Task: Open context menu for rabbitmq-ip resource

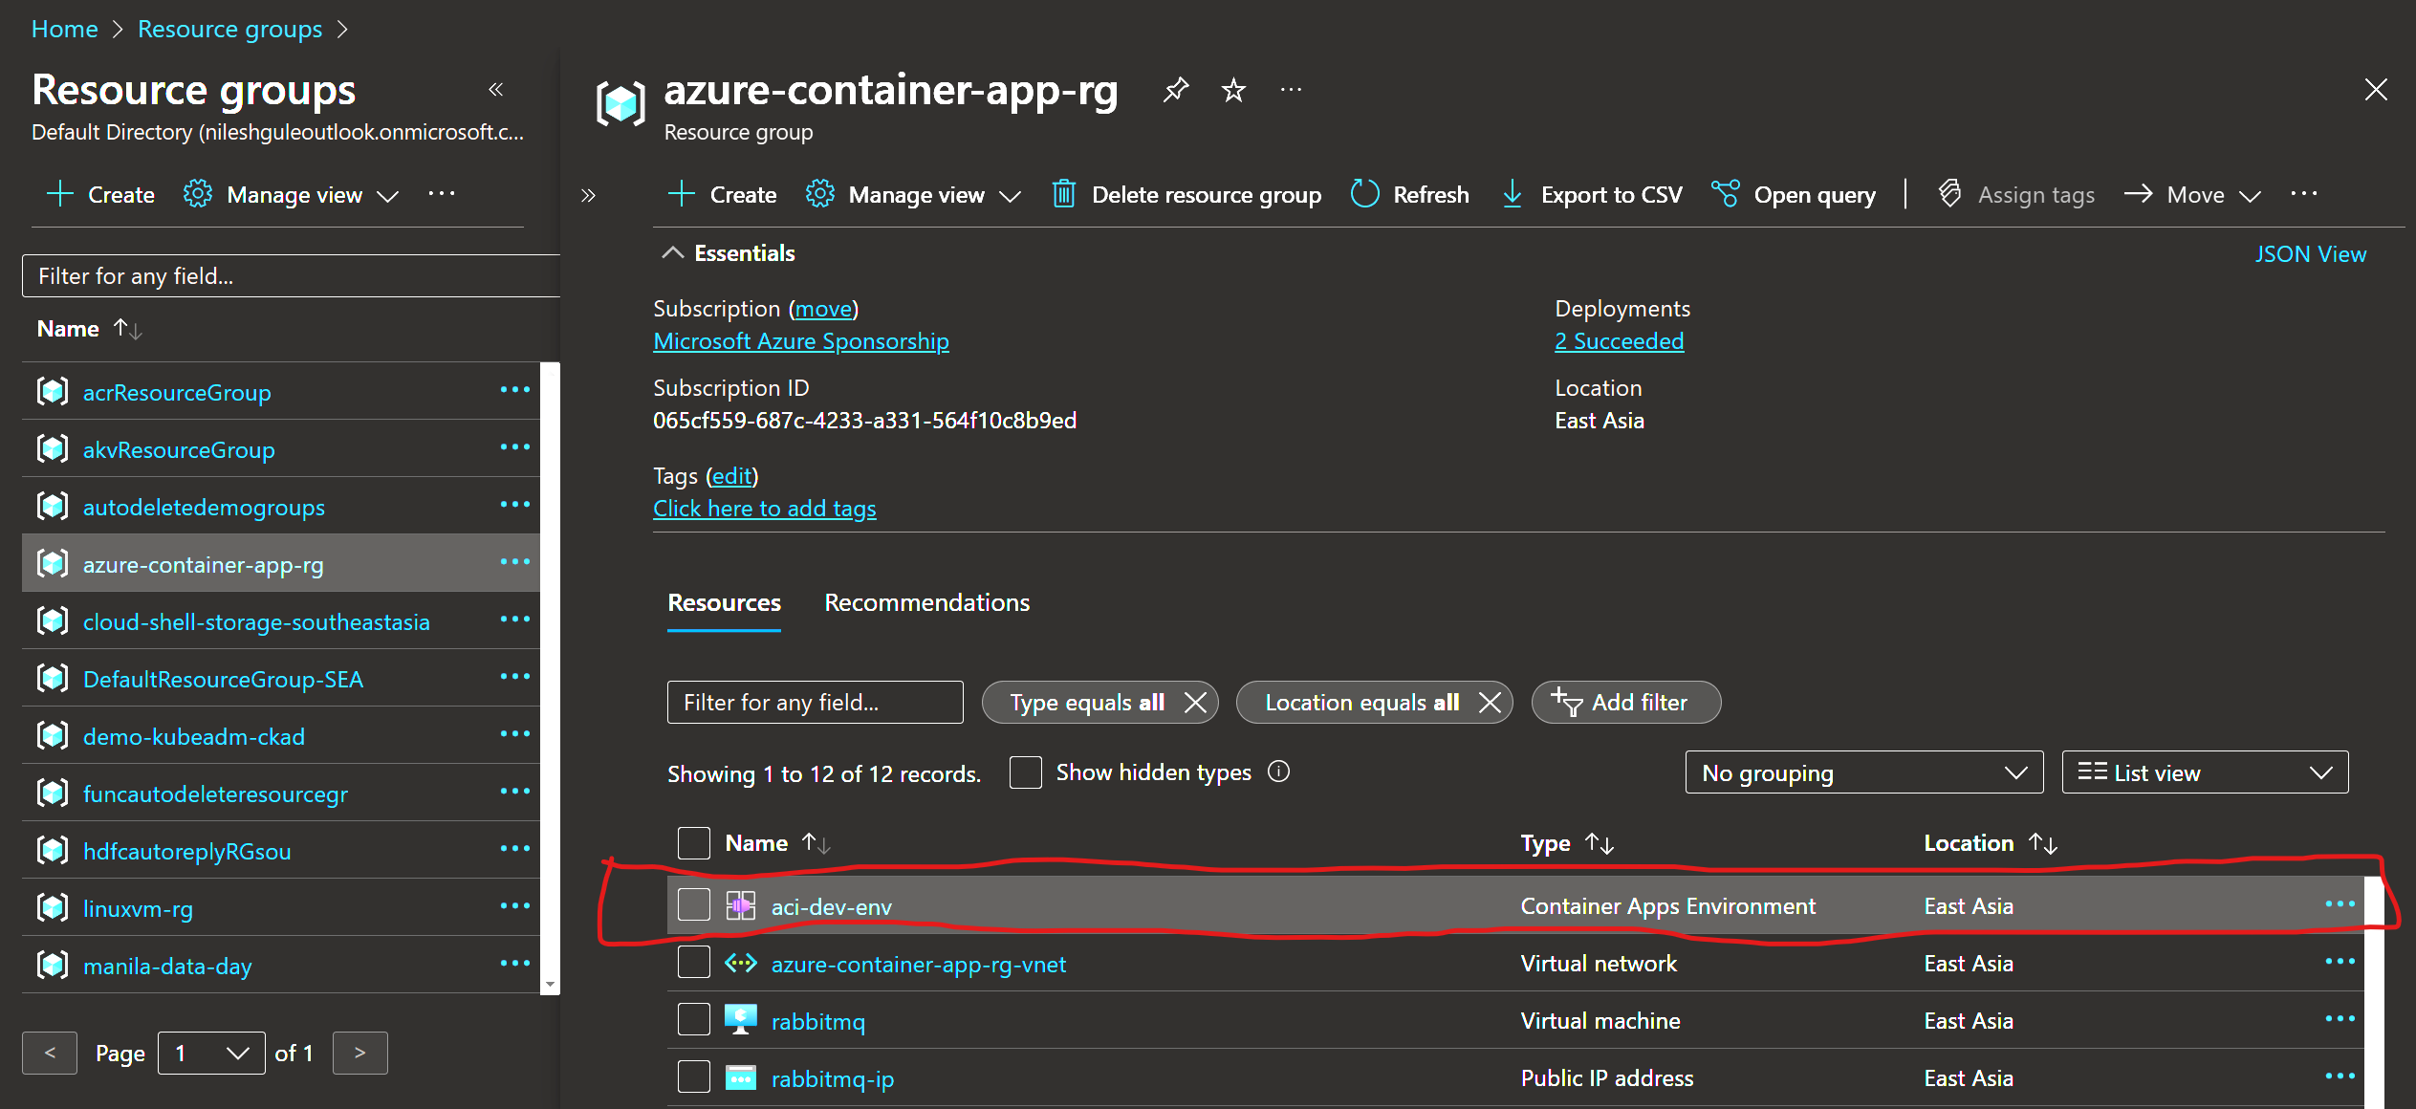Action: (x=2340, y=1076)
